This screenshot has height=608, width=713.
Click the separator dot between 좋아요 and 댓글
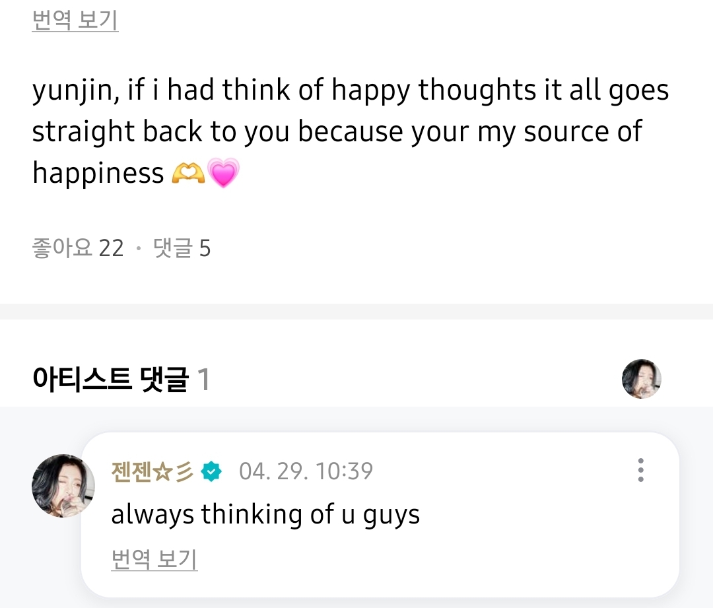coord(138,250)
